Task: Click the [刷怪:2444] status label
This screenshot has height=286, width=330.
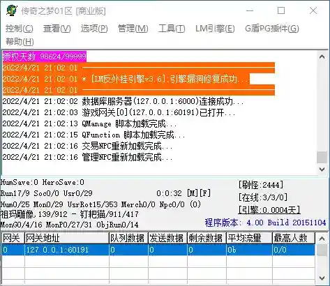Action: pos(261,185)
